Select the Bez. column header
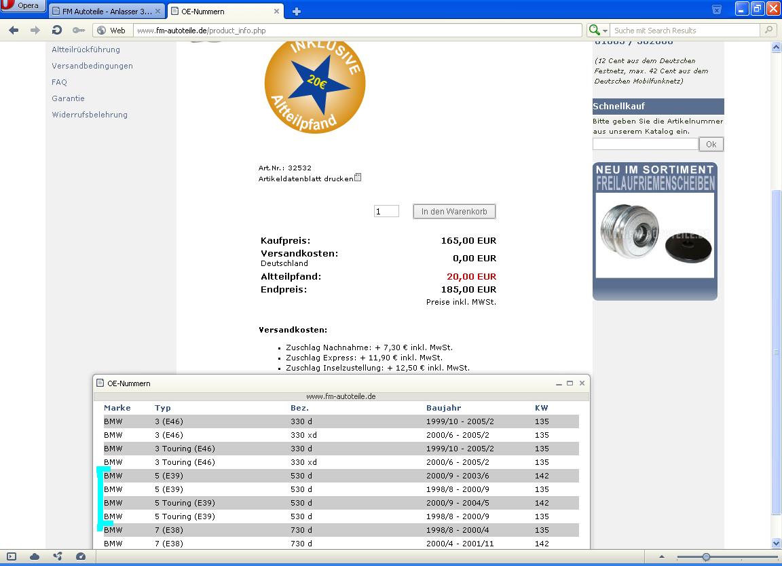This screenshot has height=566, width=782. click(300, 408)
